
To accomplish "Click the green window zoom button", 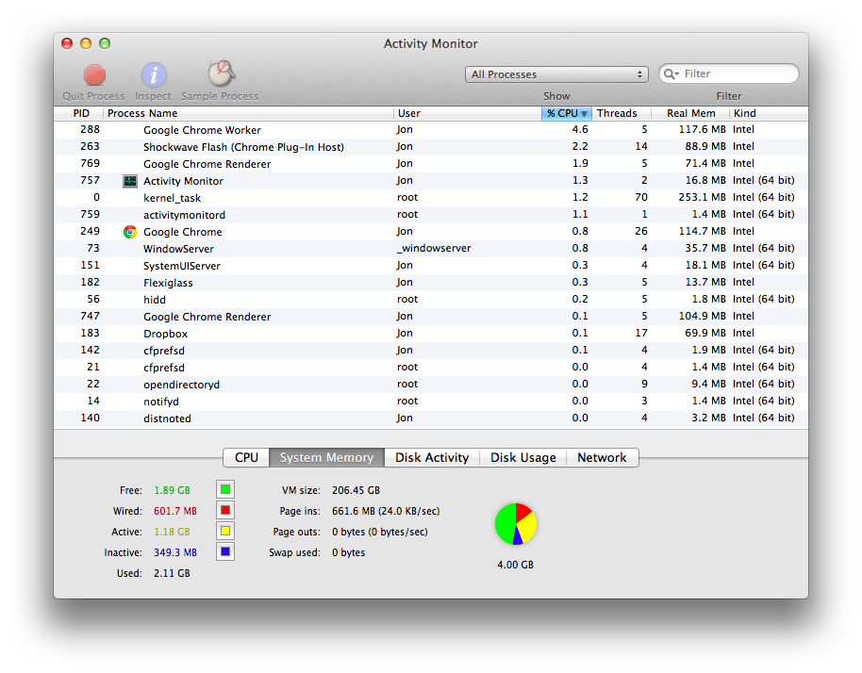I will tap(105, 43).
